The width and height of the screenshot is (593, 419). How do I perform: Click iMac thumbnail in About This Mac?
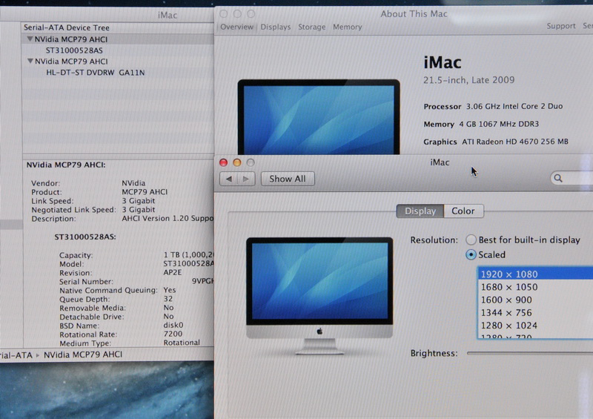pyautogui.click(x=319, y=116)
